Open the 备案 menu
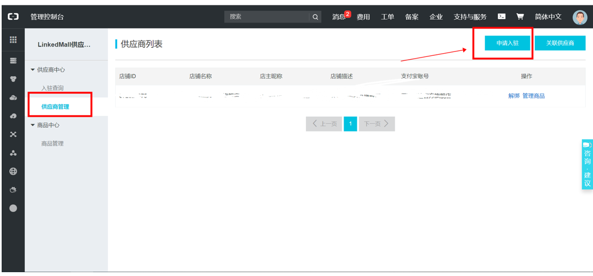Screen dimensions: 593x276 click(412, 16)
